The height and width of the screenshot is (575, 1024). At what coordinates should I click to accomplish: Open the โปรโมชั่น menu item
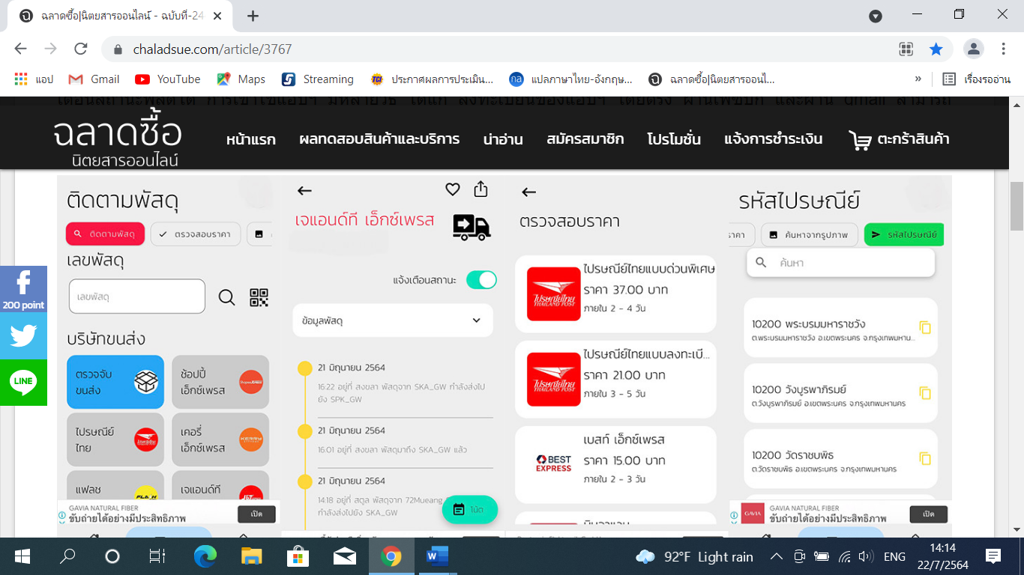coord(673,139)
